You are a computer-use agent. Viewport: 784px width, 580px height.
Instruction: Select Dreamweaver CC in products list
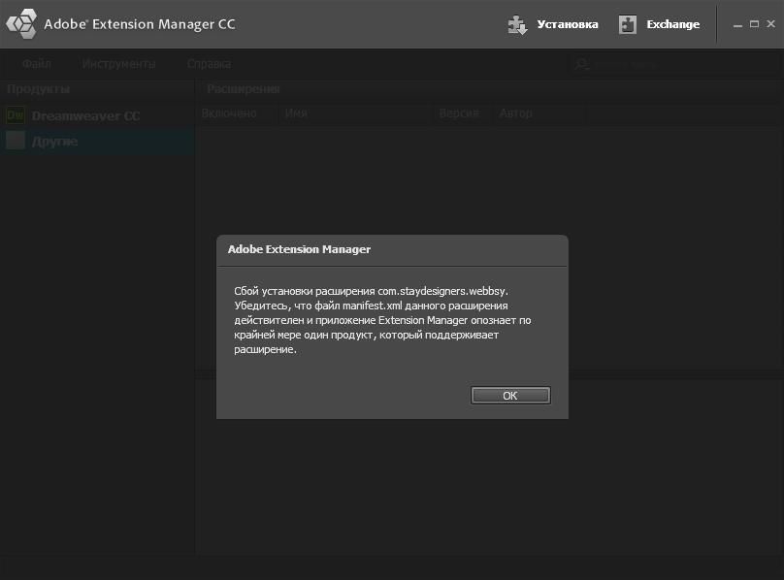97,116
